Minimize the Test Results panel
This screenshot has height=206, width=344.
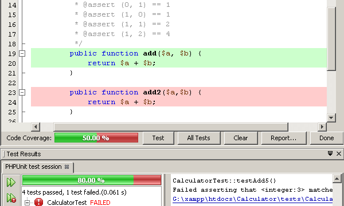[330, 153]
